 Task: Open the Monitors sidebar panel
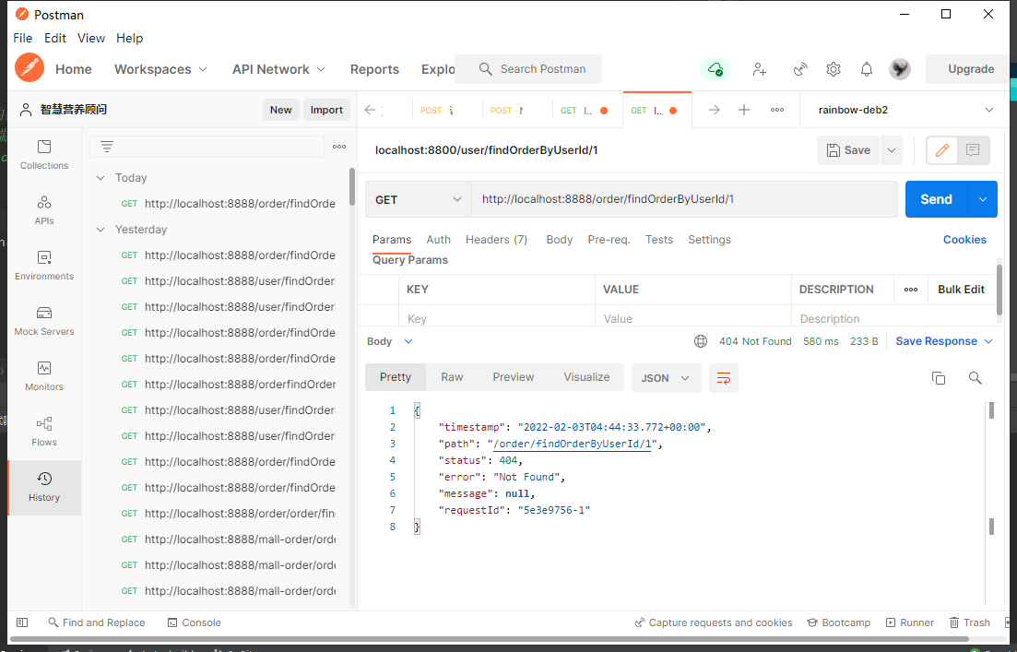pyautogui.click(x=44, y=376)
